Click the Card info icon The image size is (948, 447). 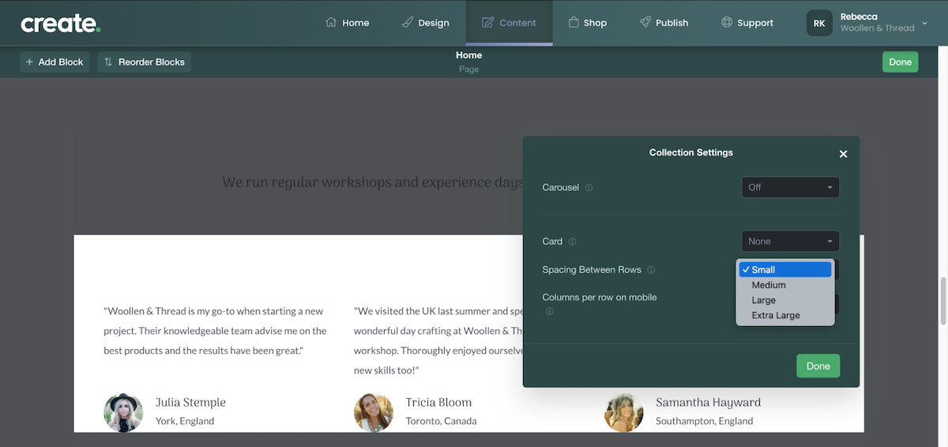click(573, 242)
